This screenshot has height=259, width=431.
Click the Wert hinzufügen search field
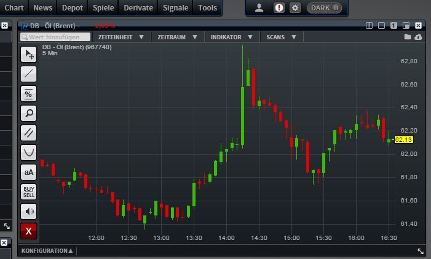point(55,37)
